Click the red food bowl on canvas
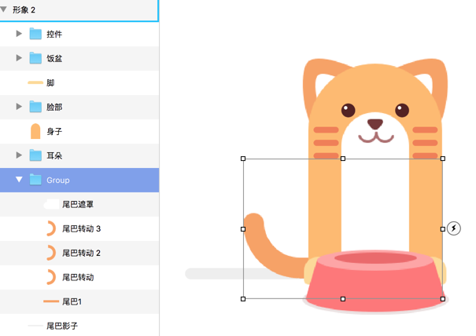 (375, 282)
